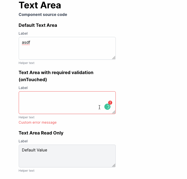Grab the resize grip of Default Text Area
This screenshot has height=179, width=187.
click(114, 58)
